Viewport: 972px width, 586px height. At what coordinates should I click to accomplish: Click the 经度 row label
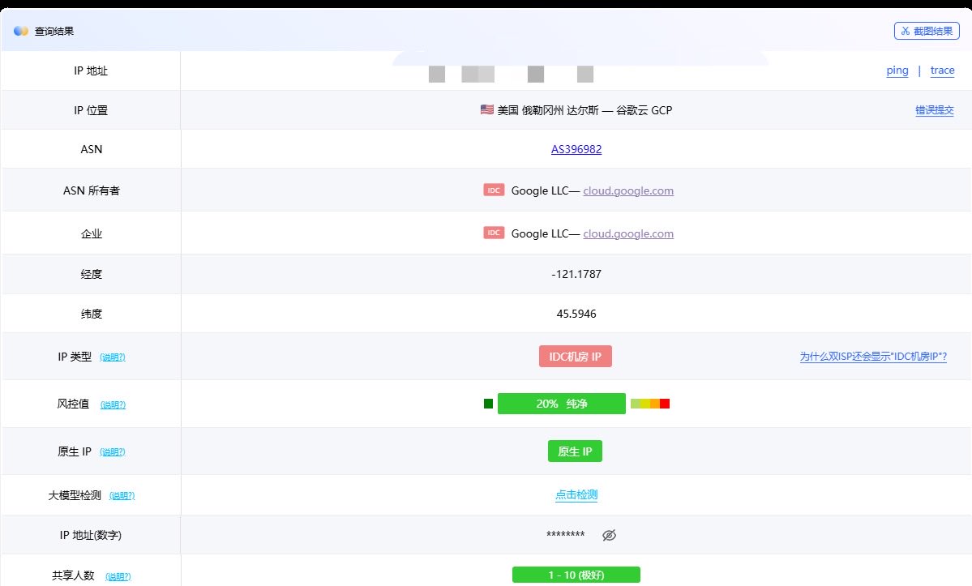tap(91, 275)
